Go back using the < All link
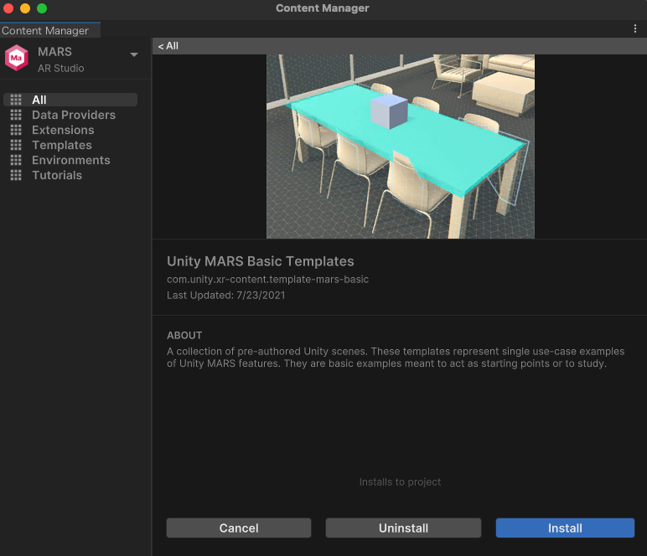The image size is (647, 556). click(x=168, y=46)
